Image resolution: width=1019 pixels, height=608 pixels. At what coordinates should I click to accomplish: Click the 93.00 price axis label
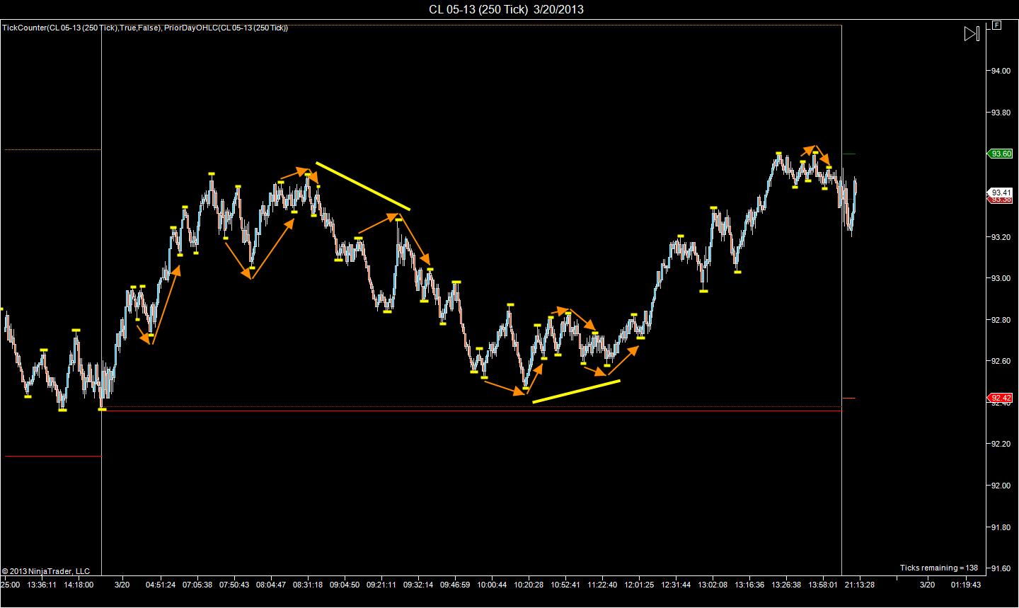point(1001,278)
